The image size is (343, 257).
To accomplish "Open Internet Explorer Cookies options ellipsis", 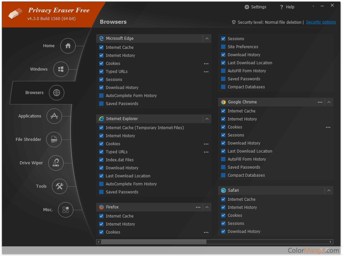I will point(206,144).
